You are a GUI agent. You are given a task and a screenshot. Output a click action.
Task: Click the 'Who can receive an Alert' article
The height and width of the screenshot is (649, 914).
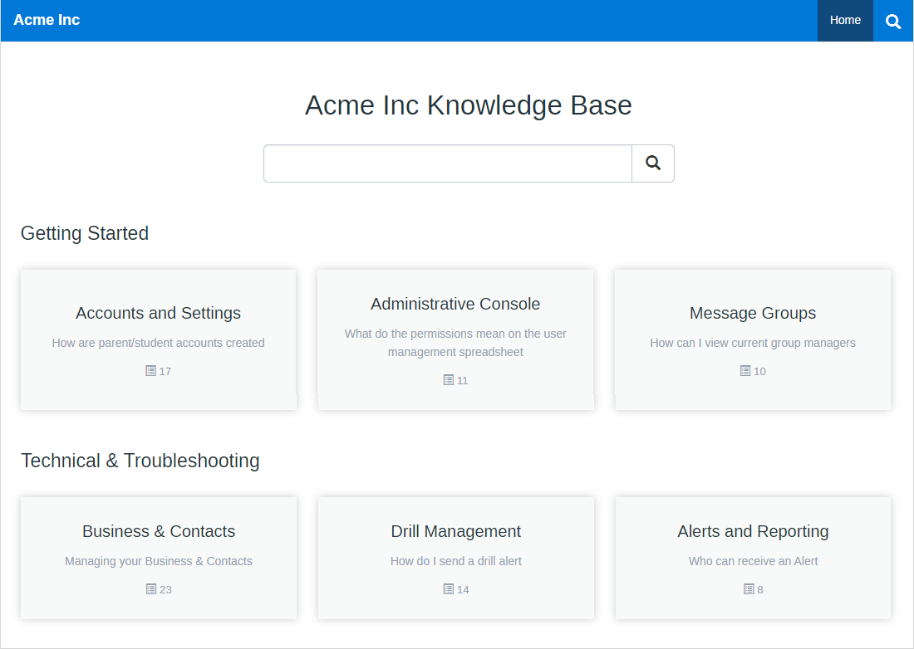pos(753,561)
